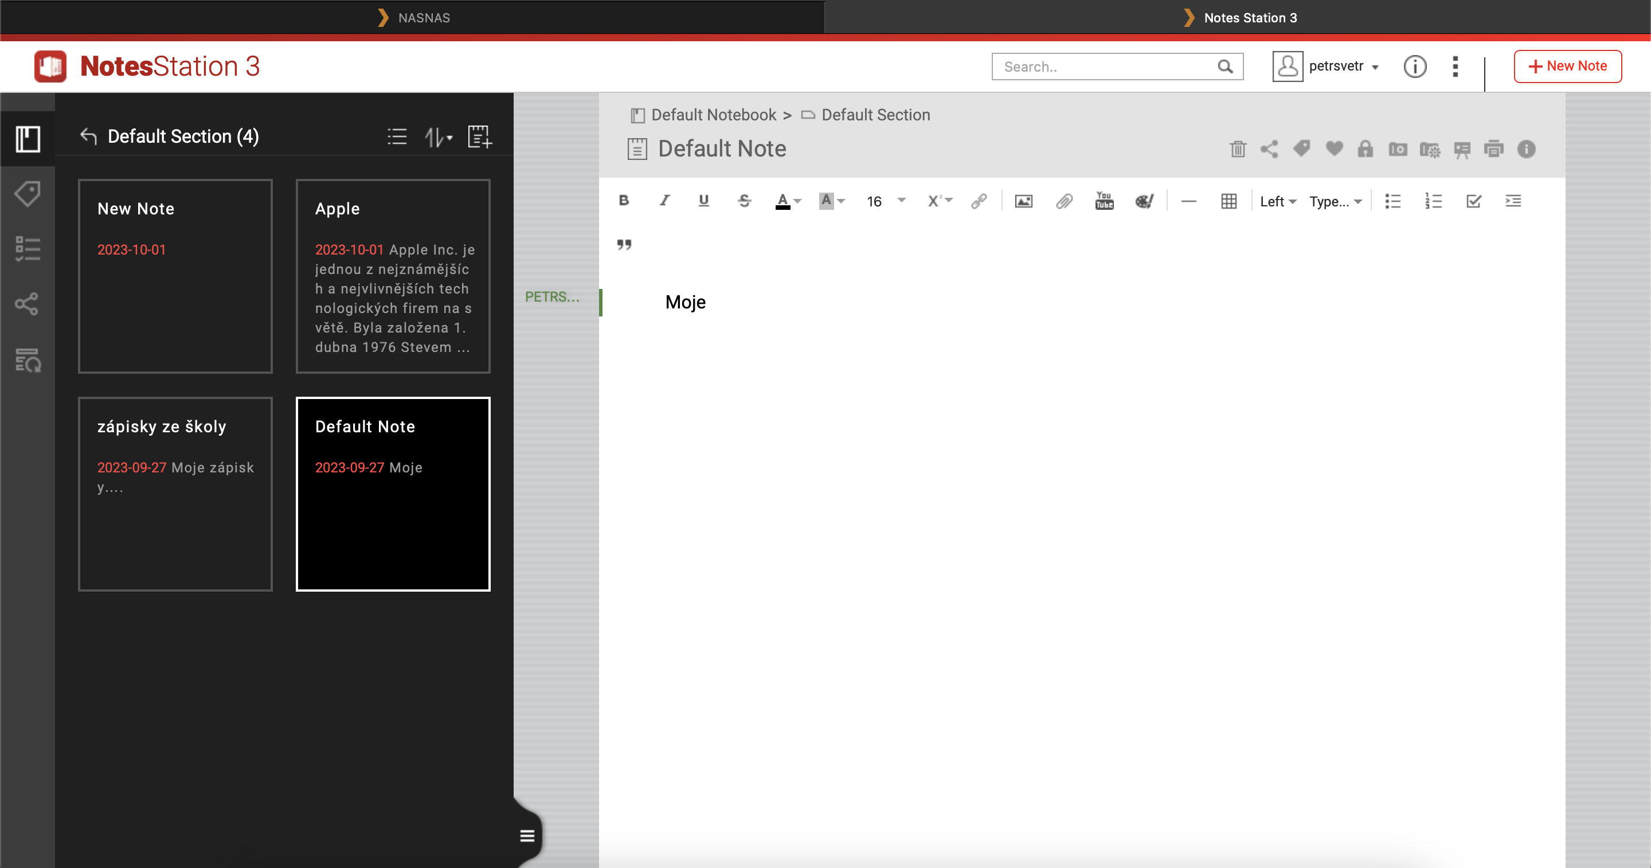Print the Default Note

point(1494,148)
